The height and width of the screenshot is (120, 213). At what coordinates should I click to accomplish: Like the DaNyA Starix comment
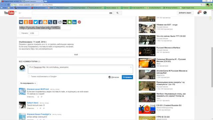40,108
